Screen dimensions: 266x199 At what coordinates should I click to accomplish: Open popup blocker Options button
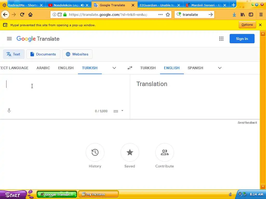click(247, 25)
